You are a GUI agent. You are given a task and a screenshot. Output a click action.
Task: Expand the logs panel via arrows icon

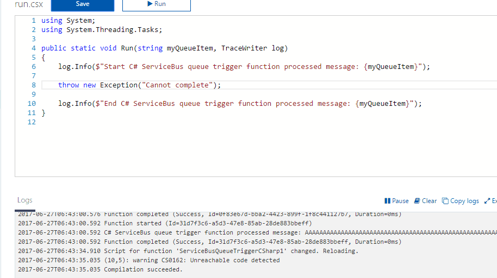487,201
